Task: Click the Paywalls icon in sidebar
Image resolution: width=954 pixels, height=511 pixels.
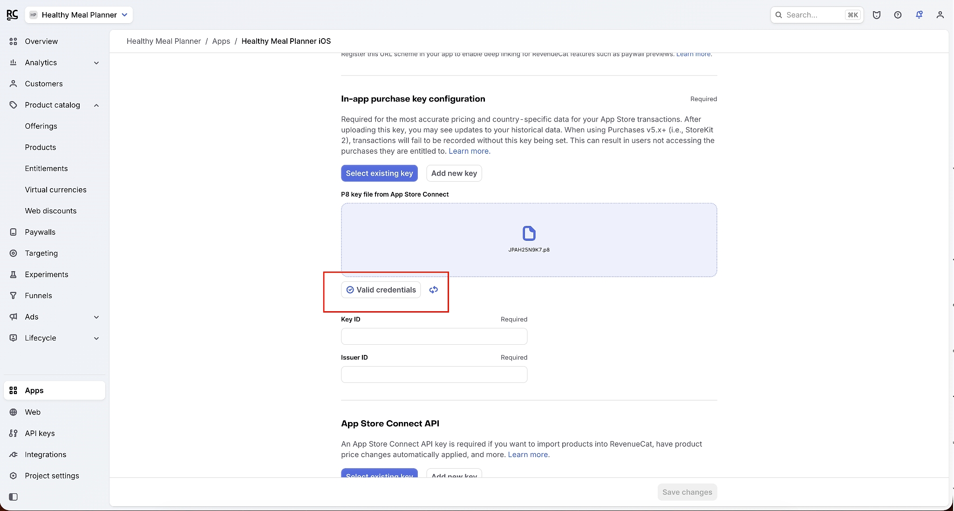Action: [14, 232]
